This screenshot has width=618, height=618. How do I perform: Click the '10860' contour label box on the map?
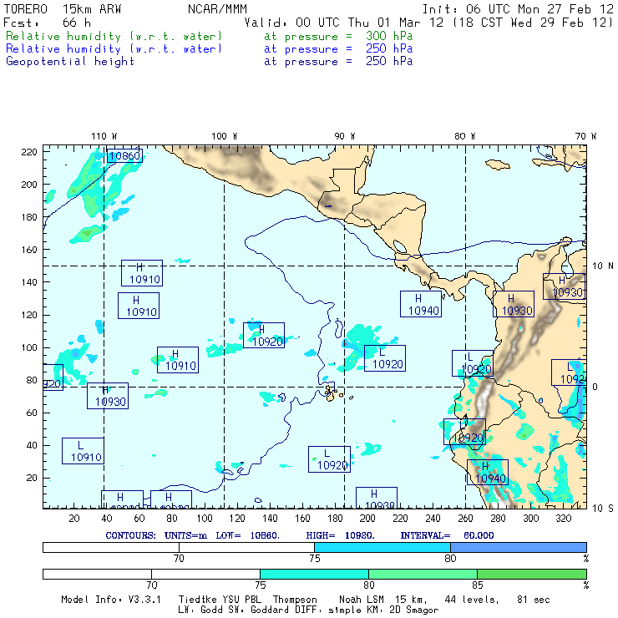click(x=124, y=155)
